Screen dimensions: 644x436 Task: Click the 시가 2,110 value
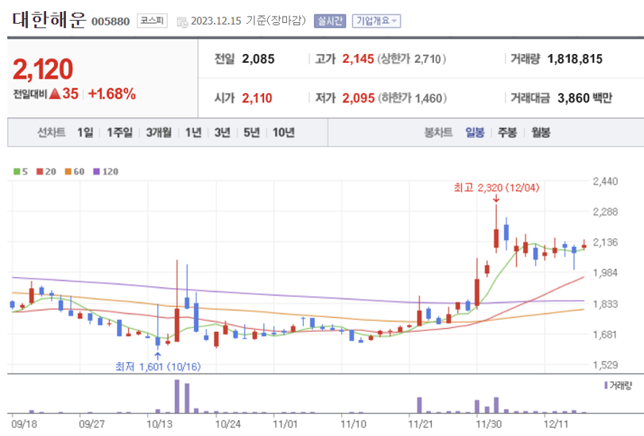point(257,98)
